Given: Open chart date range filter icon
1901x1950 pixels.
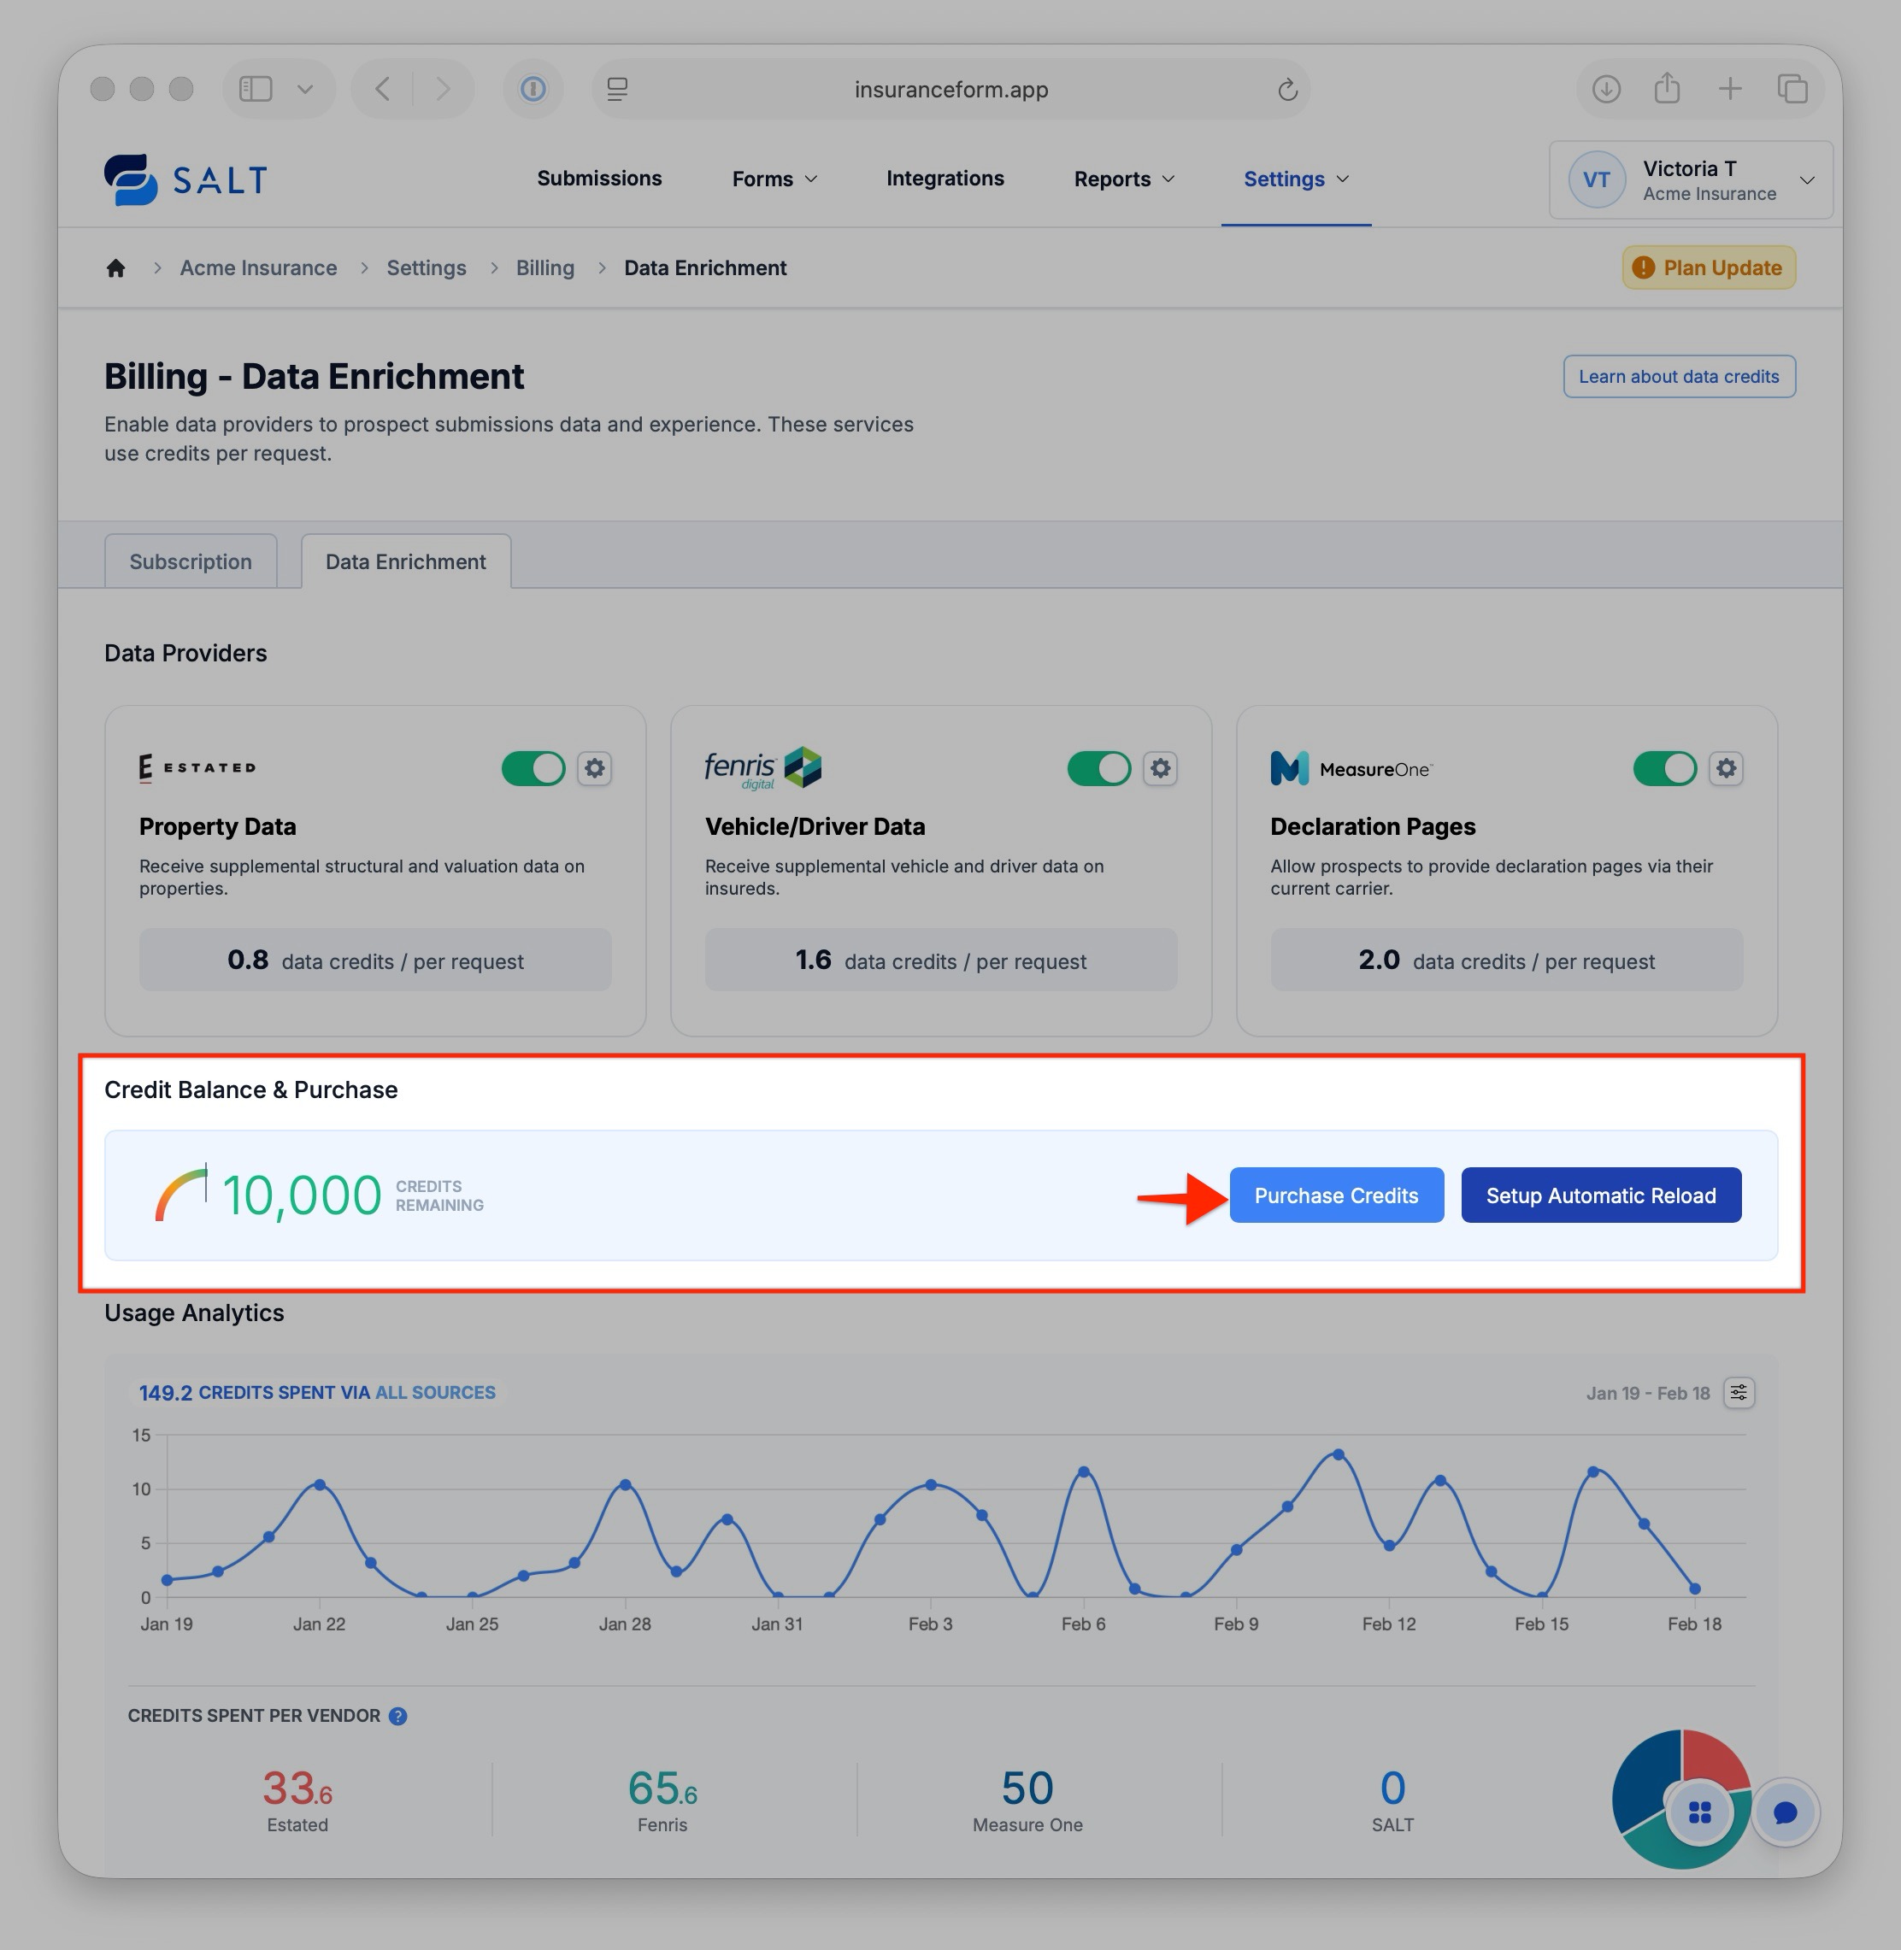Looking at the screenshot, I should 1739,1393.
